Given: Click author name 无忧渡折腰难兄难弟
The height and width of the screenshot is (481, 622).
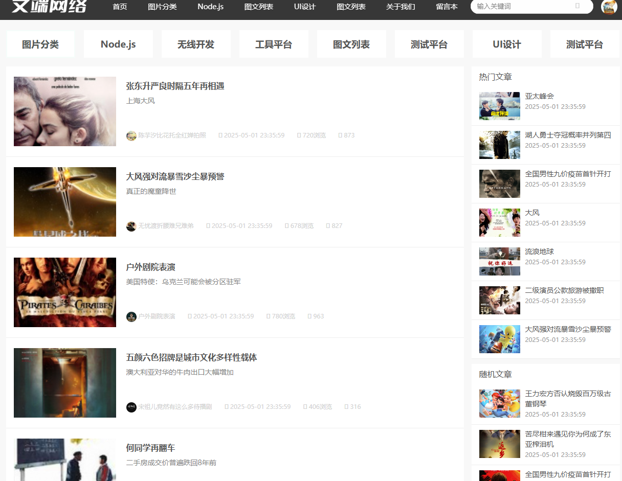Looking at the screenshot, I should 166,226.
